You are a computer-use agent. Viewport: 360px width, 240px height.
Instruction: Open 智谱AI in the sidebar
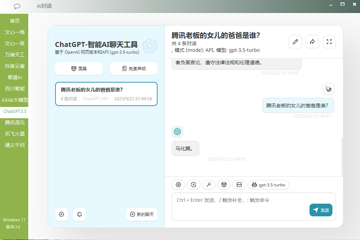tap(14, 77)
